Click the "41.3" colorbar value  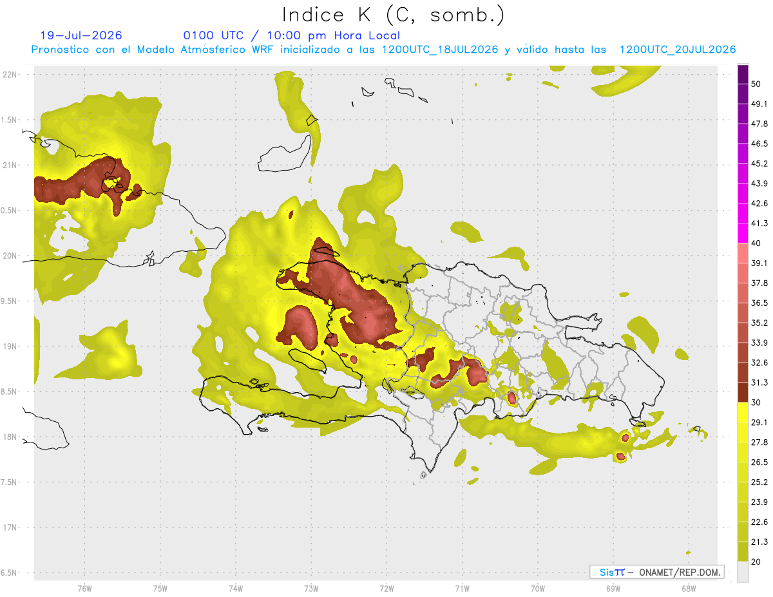point(759,223)
